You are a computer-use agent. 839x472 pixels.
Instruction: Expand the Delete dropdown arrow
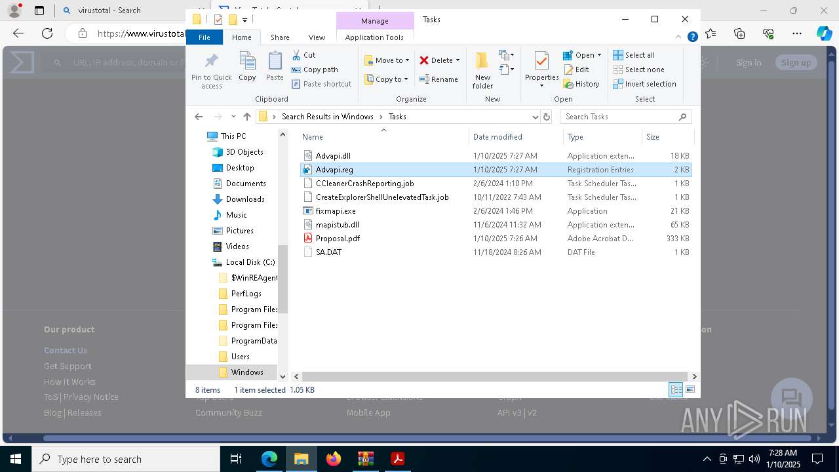tap(458, 60)
